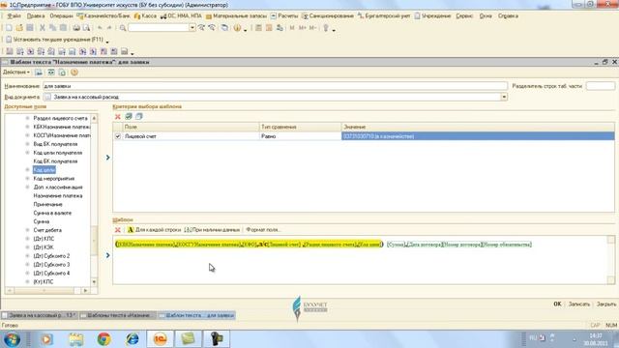This screenshot has width=619, height=348.
Task: Click the OK button
Action: click(x=557, y=304)
